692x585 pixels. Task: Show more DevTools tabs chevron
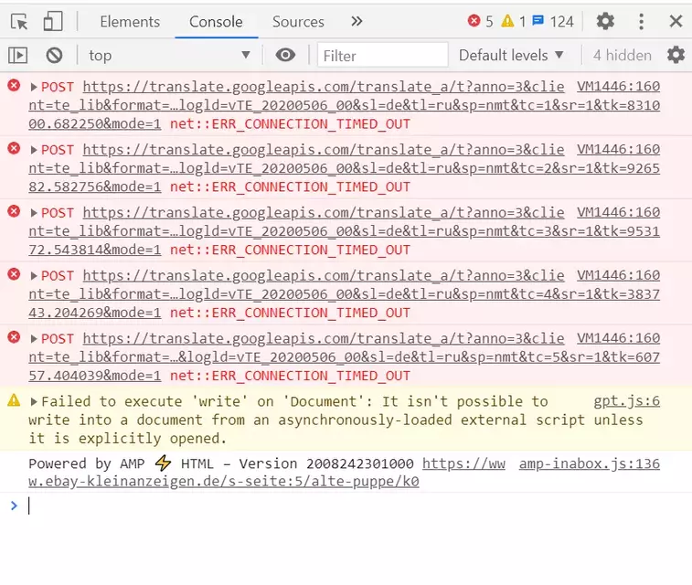click(x=357, y=21)
